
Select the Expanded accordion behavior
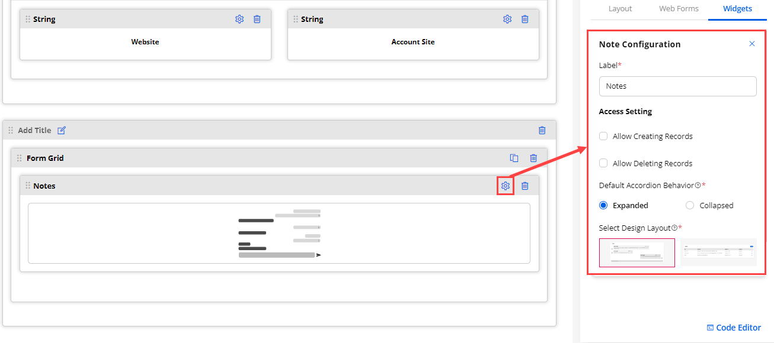point(603,205)
